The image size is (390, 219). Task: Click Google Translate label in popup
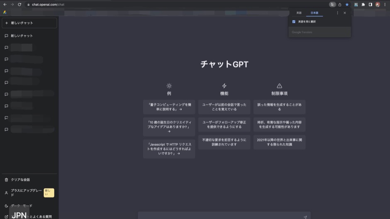point(302,32)
